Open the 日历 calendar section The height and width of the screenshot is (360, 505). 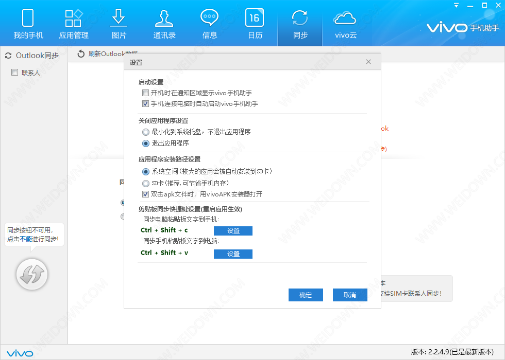coord(255,24)
